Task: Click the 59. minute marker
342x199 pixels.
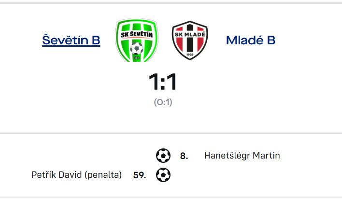Action: (140, 175)
